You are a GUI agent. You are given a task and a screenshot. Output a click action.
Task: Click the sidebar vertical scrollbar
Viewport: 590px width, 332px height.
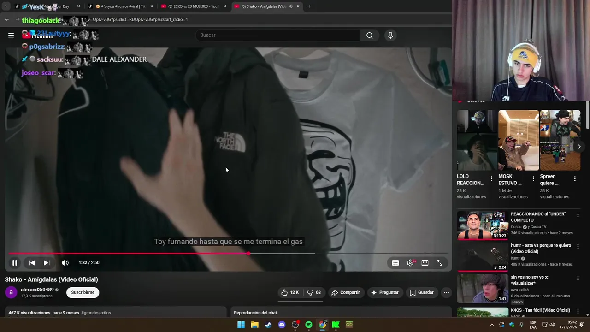point(588,115)
